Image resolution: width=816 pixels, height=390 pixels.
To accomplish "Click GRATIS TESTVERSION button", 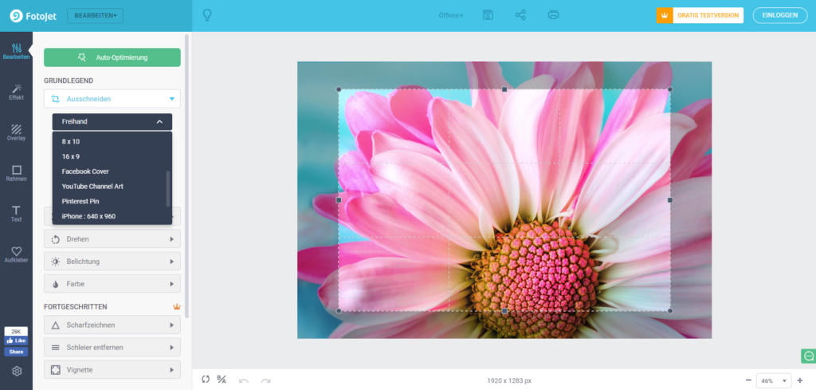I will 708,16.
